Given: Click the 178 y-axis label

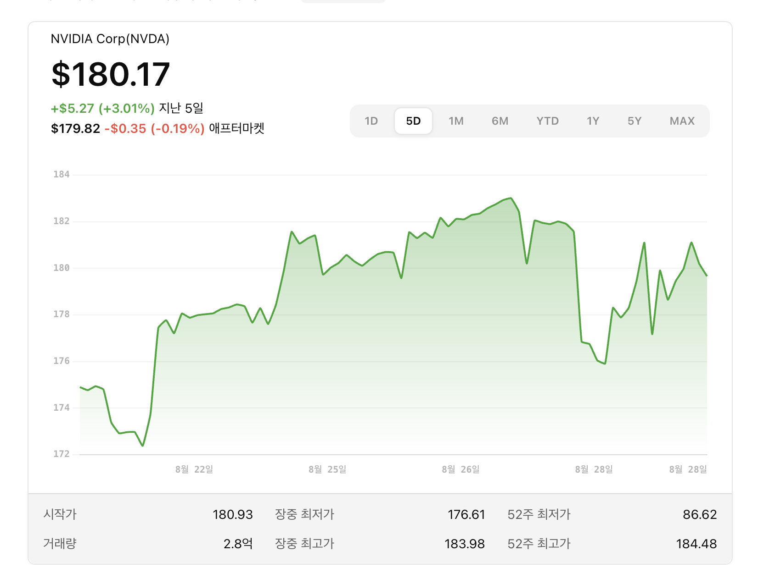Looking at the screenshot, I should tap(62, 314).
